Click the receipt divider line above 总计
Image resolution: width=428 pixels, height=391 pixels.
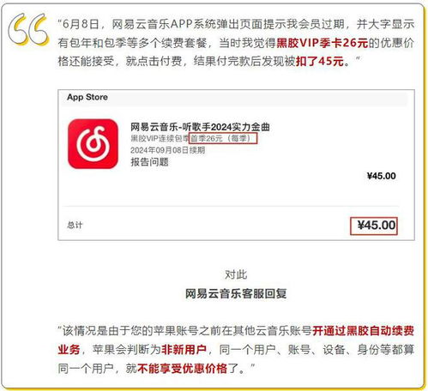click(x=231, y=206)
